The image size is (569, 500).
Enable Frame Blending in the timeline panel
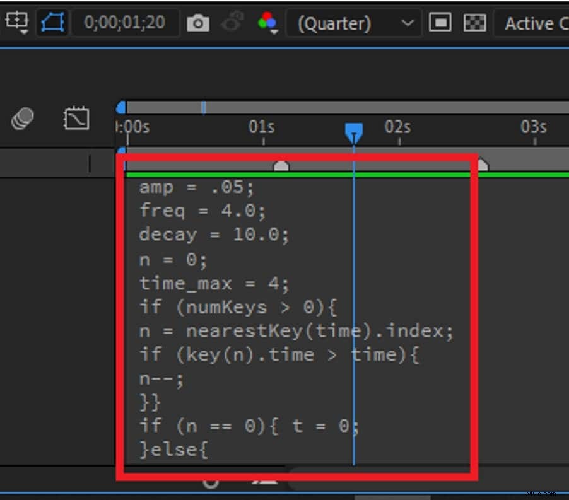pyautogui.click(x=22, y=118)
